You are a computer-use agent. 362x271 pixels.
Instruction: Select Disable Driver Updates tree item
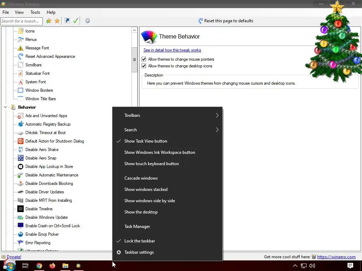(x=45, y=192)
